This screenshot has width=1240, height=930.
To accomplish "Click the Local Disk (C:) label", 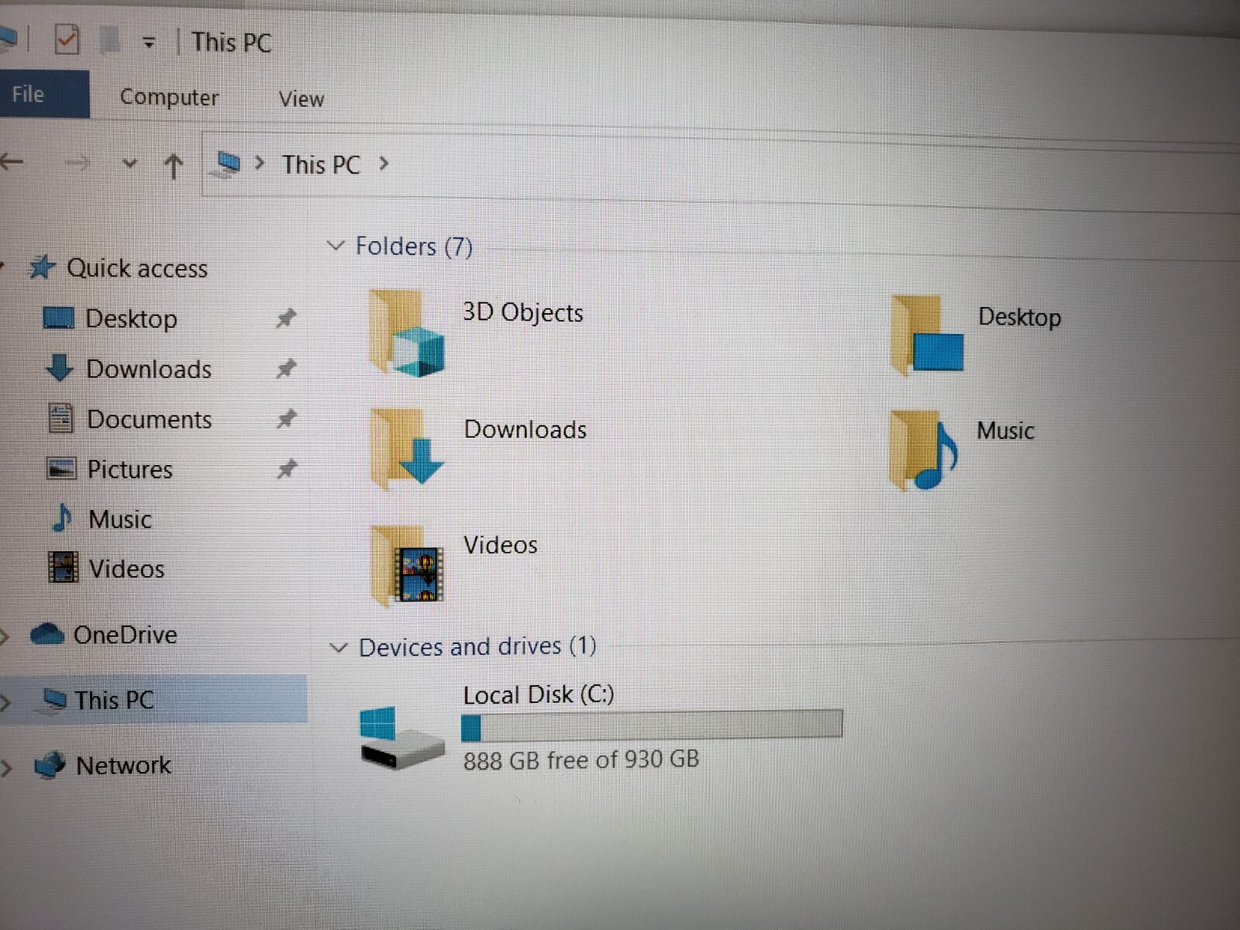I will [x=539, y=694].
